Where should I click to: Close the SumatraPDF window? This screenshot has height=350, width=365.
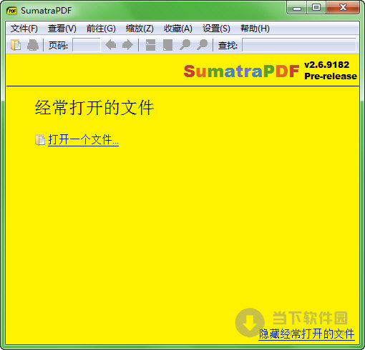click(x=343, y=8)
